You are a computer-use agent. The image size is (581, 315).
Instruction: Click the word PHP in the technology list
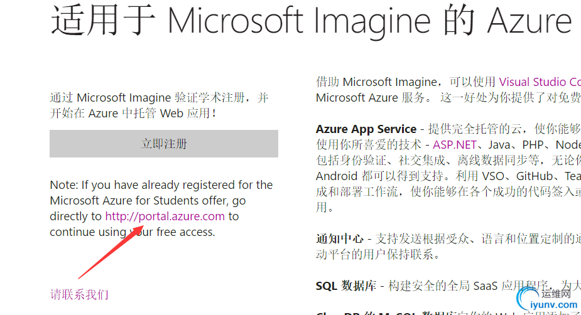tap(533, 144)
